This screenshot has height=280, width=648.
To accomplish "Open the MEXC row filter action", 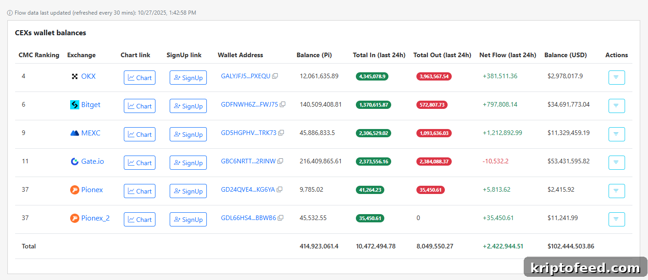I will tap(616, 135).
